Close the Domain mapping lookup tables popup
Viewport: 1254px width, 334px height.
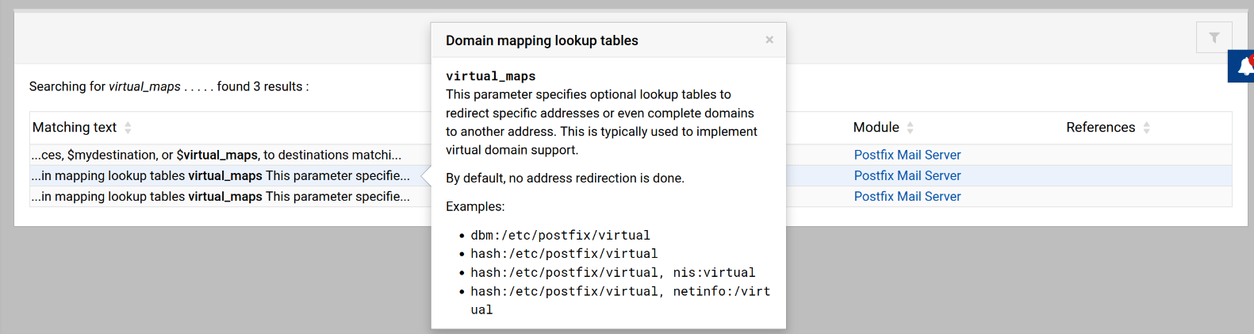(769, 40)
